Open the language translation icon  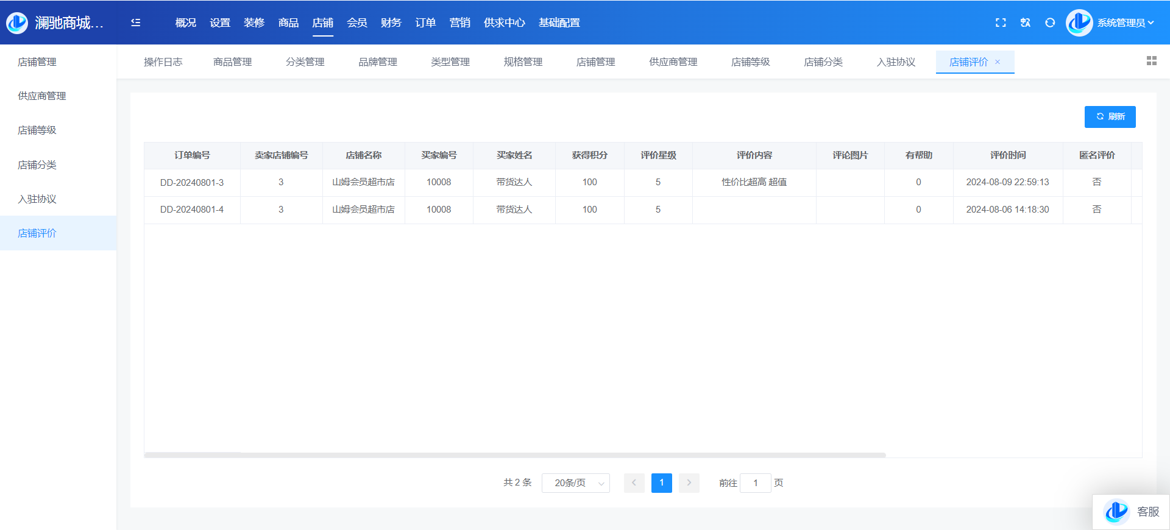[x=1026, y=23]
